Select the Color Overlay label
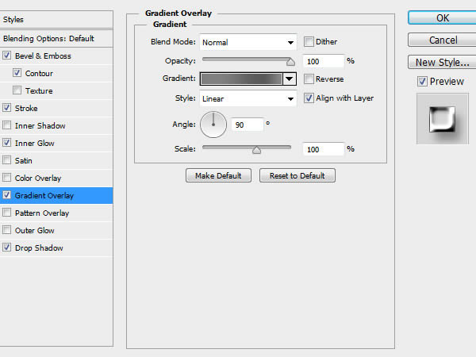 point(38,178)
